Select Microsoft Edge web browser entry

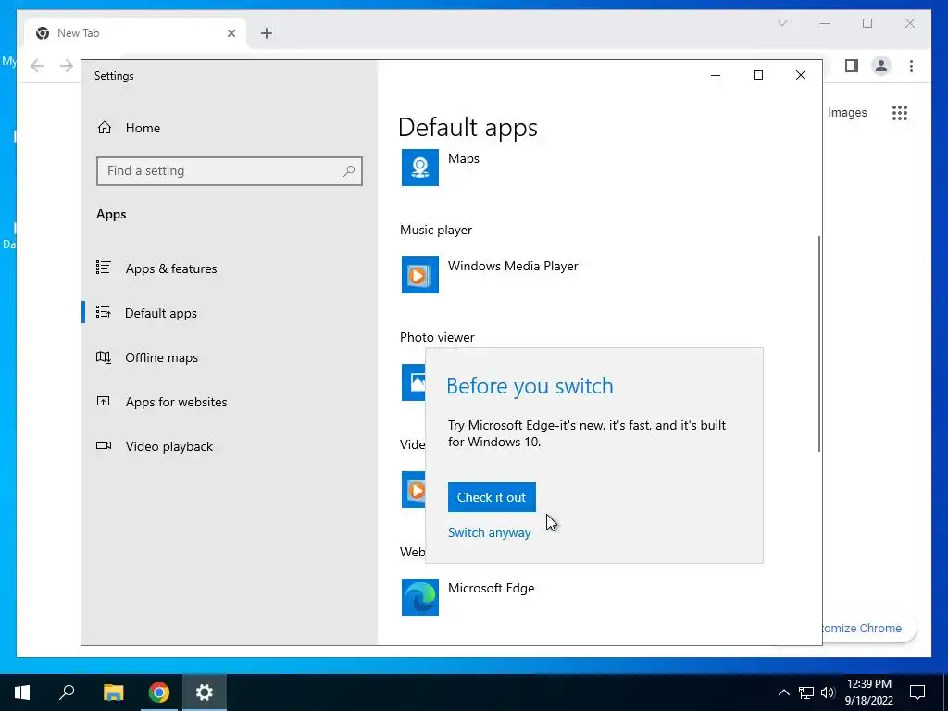pos(491,588)
